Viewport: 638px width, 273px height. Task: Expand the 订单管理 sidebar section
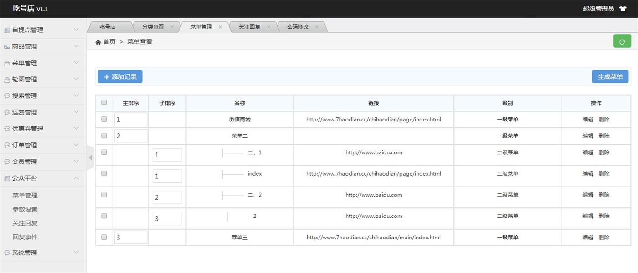point(43,145)
